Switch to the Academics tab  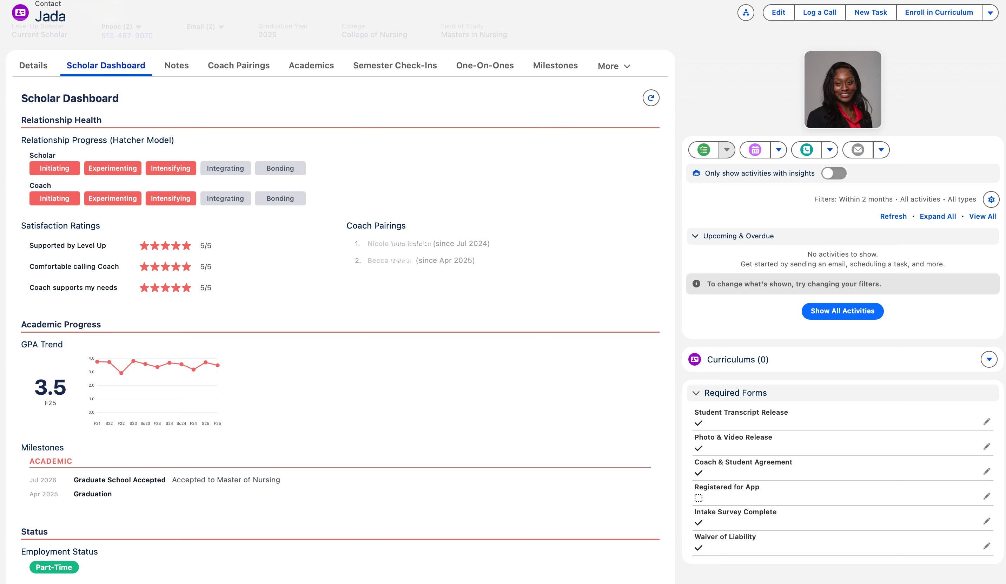[311, 66]
